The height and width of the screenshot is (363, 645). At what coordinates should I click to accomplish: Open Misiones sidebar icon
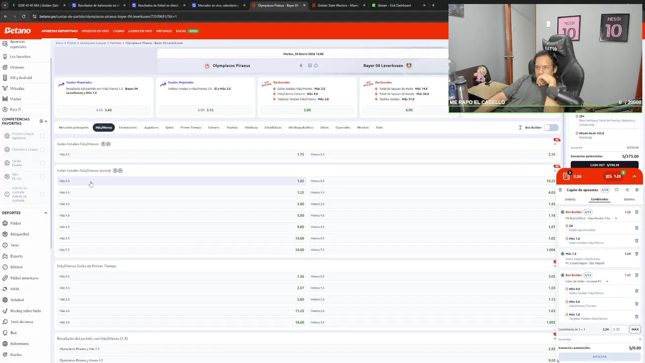tap(5, 67)
